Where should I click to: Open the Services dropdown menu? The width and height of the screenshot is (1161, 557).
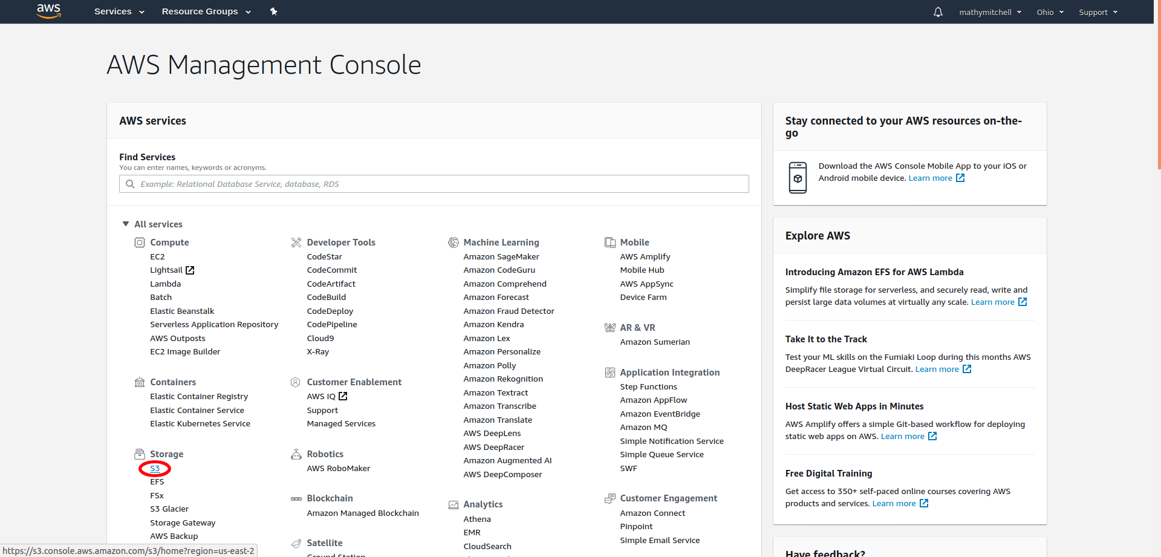119,11
